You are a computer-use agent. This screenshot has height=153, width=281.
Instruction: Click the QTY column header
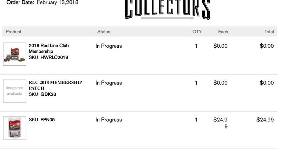pyautogui.click(x=197, y=32)
